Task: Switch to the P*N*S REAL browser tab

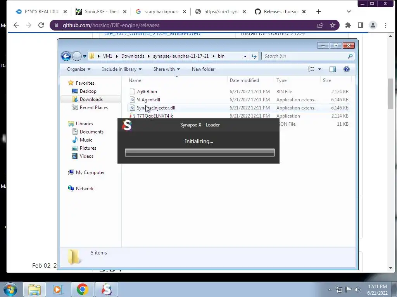Action: pyautogui.click(x=42, y=12)
